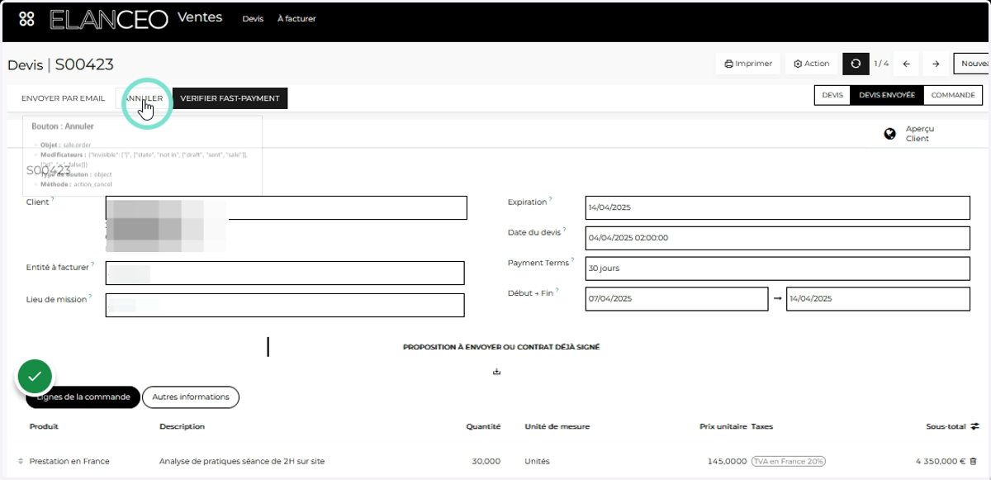Open column options adjust icon
The width and height of the screenshot is (991, 480).
(974, 426)
